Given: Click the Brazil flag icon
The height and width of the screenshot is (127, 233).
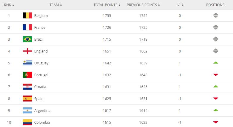Looking at the screenshot, I should 27,39.
